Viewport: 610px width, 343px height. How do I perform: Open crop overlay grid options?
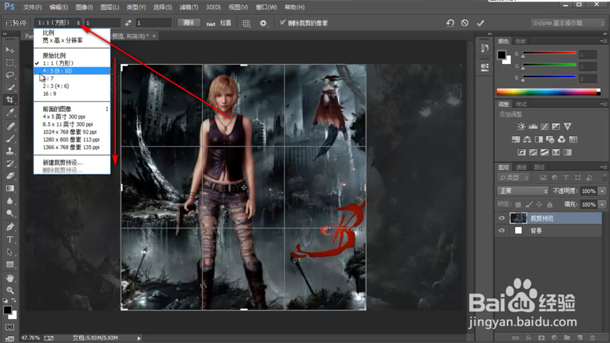[x=246, y=23]
